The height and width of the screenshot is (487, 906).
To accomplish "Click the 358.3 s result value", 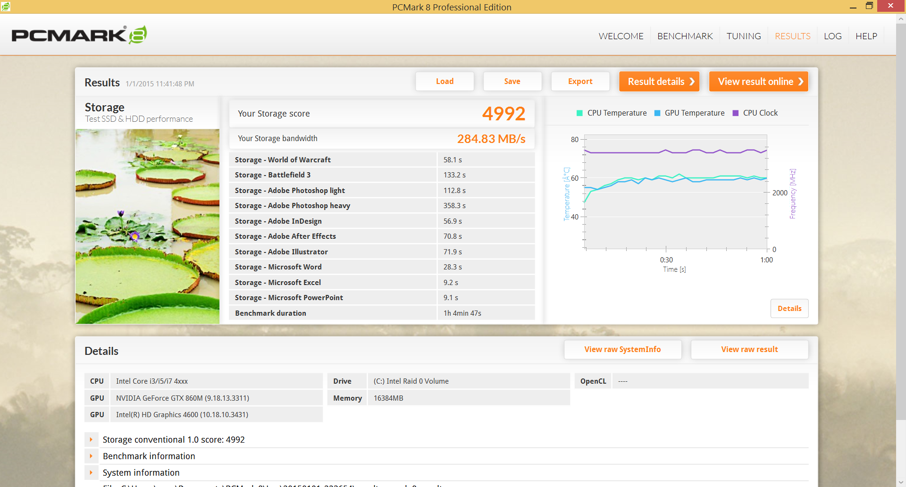I will [x=454, y=206].
